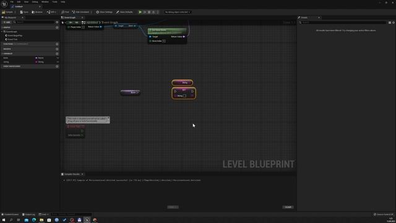The width and height of the screenshot is (396, 223).
Task: Expand the Macros section header
Action: pos(7,49)
